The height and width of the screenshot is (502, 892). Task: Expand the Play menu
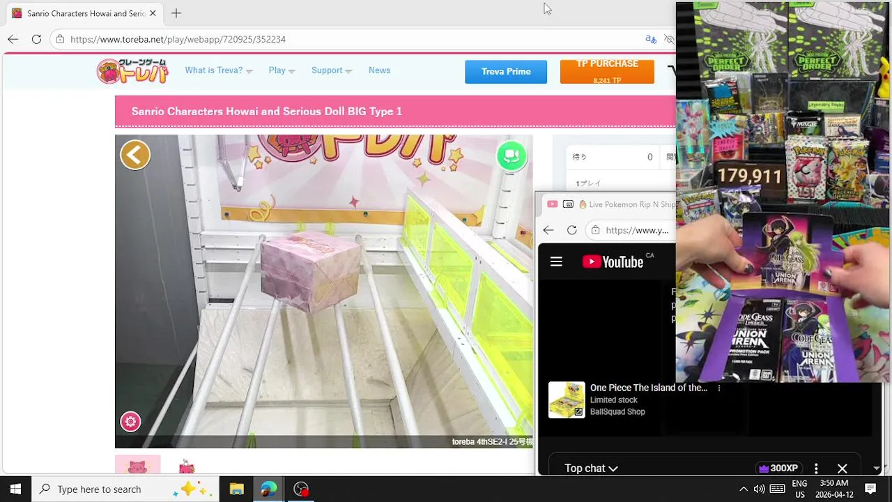(x=282, y=70)
